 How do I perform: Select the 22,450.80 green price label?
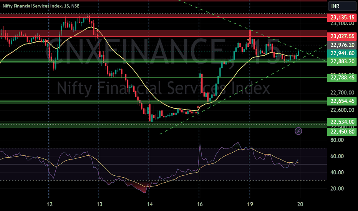coord(342,132)
